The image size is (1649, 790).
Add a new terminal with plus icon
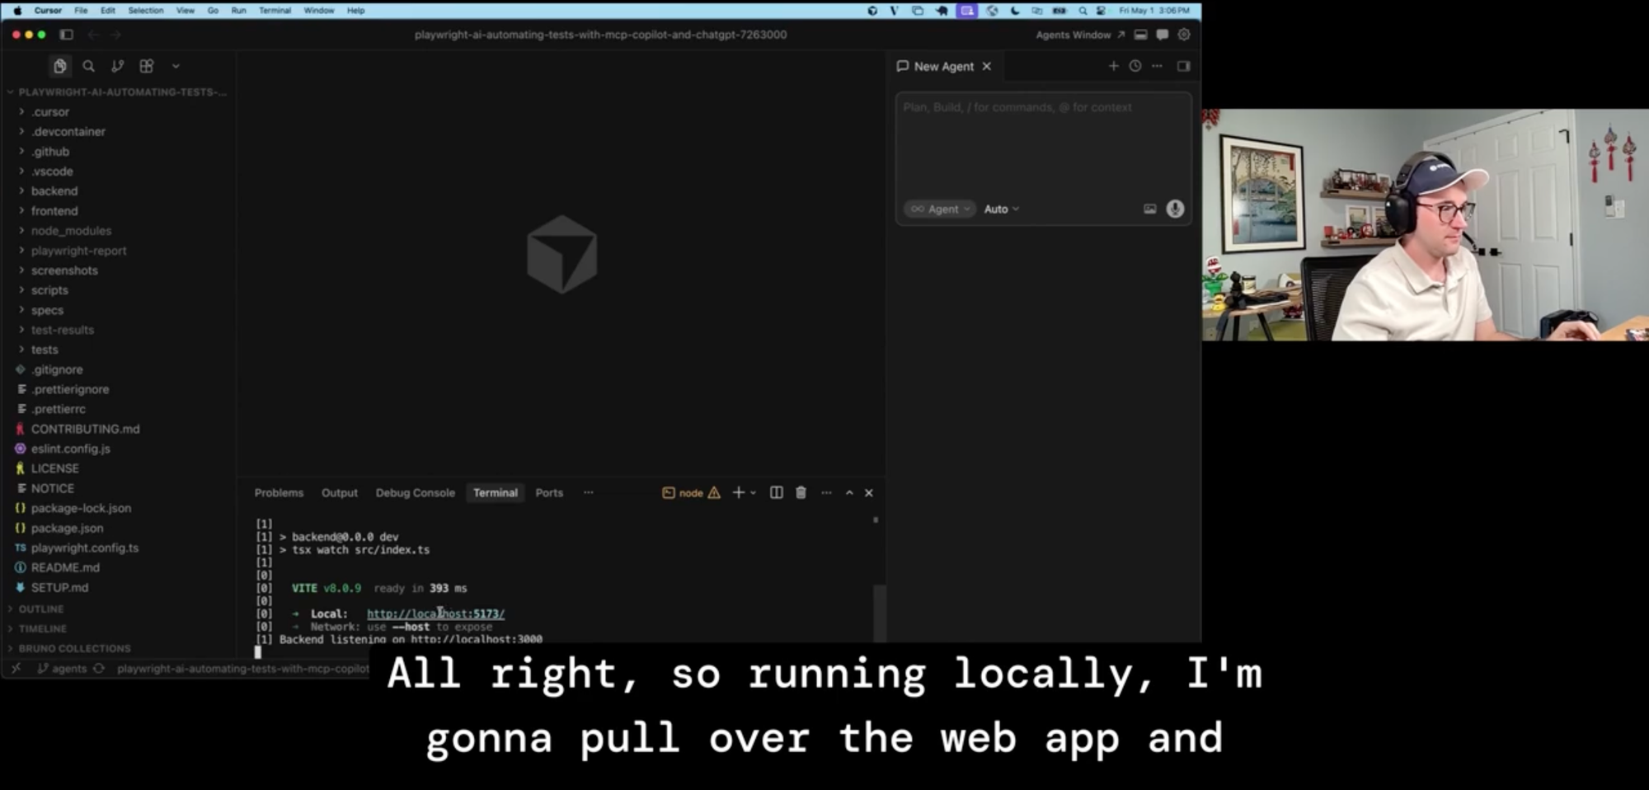pos(738,492)
